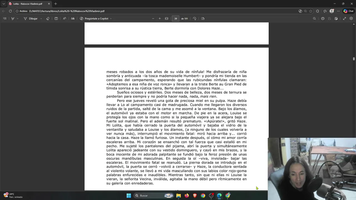Click the vertical scrollbar thumb
Image resolution: width=356 pixels, height=200 pixels.
(x=354, y=59)
